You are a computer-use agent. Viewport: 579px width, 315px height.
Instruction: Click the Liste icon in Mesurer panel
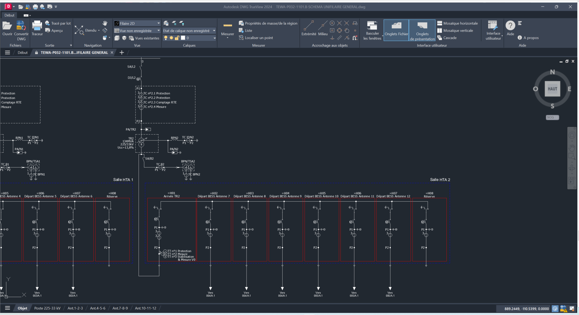point(242,30)
